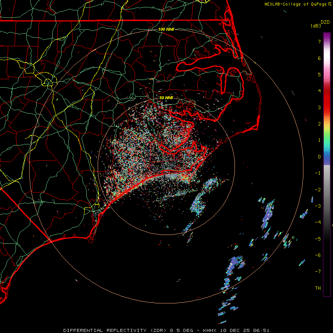333x333 pixels.
Task: Click the 'DZD' color scale title
Action: 325,22
